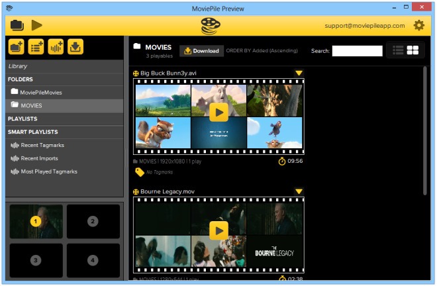Click the folder icon beside the MOVIES title
The image size is (437, 286).
137,46
